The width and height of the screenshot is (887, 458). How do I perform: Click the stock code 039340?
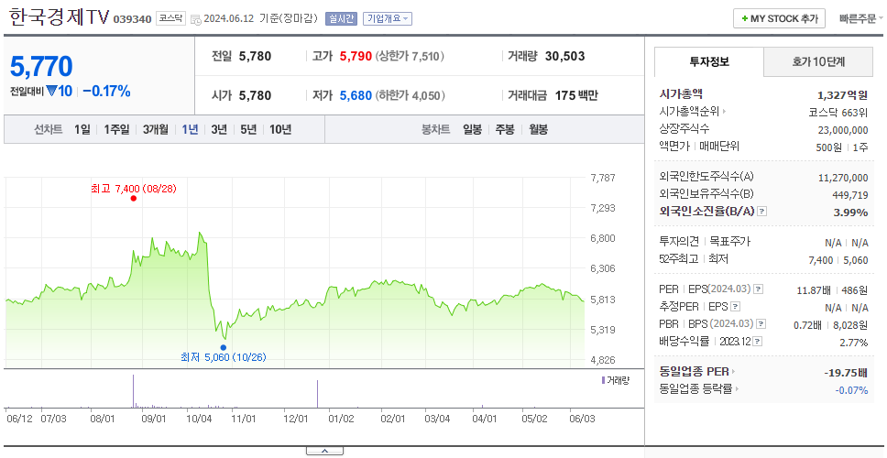(x=132, y=19)
